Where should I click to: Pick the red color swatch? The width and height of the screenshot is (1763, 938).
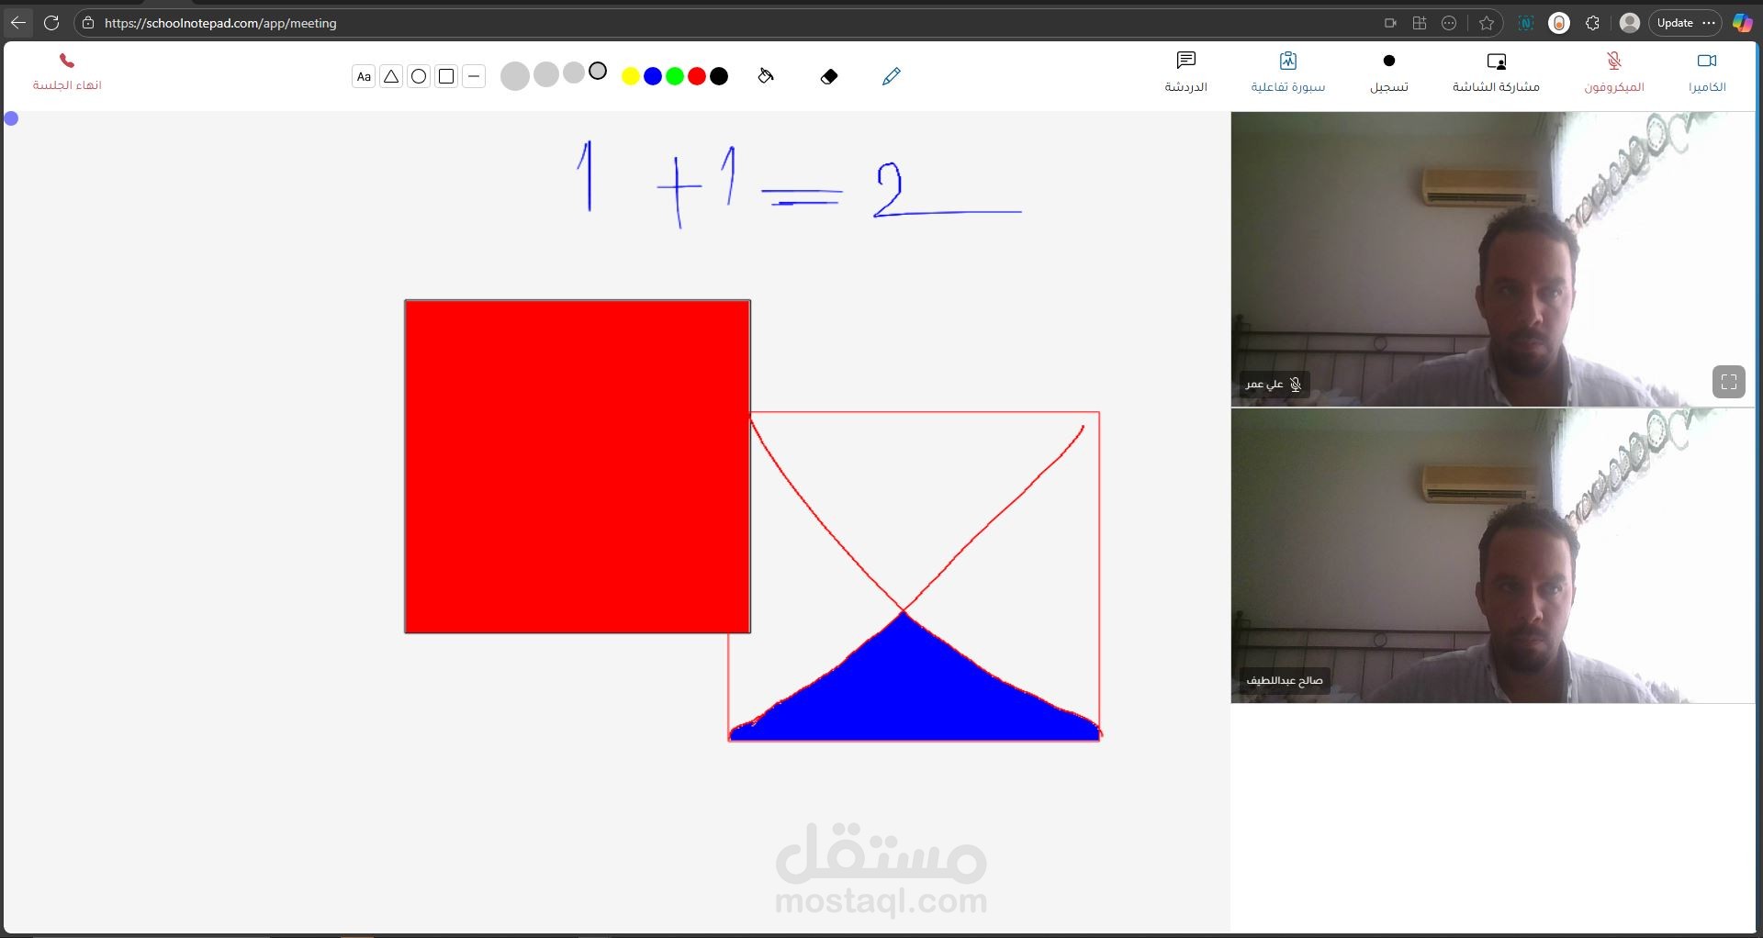[x=697, y=77]
